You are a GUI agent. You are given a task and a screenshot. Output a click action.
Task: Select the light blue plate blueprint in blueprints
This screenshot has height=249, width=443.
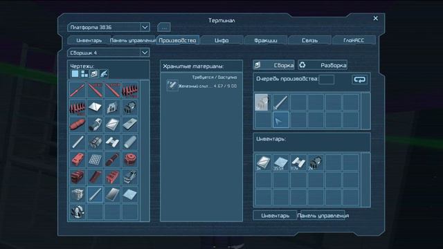pyautogui.click(x=130, y=194)
